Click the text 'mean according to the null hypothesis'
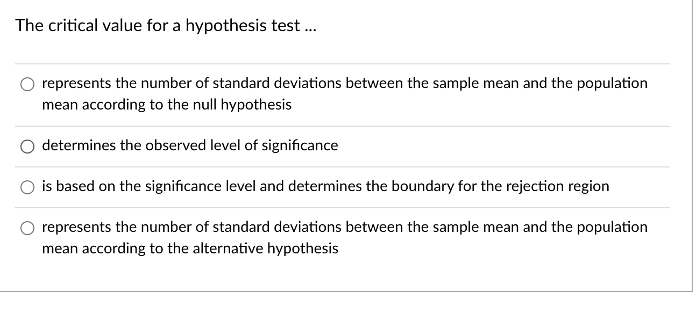 coord(167,105)
